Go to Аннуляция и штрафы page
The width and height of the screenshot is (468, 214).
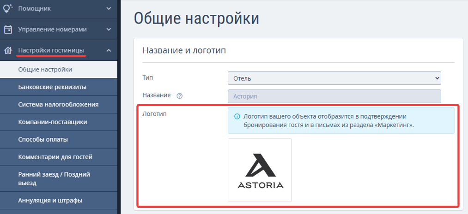point(59,200)
